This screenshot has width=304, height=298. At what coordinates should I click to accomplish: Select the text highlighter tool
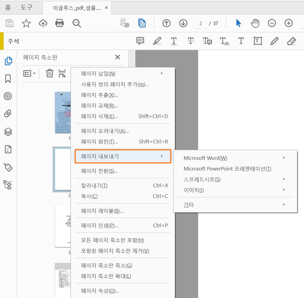pyautogui.click(x=157, y=40)
